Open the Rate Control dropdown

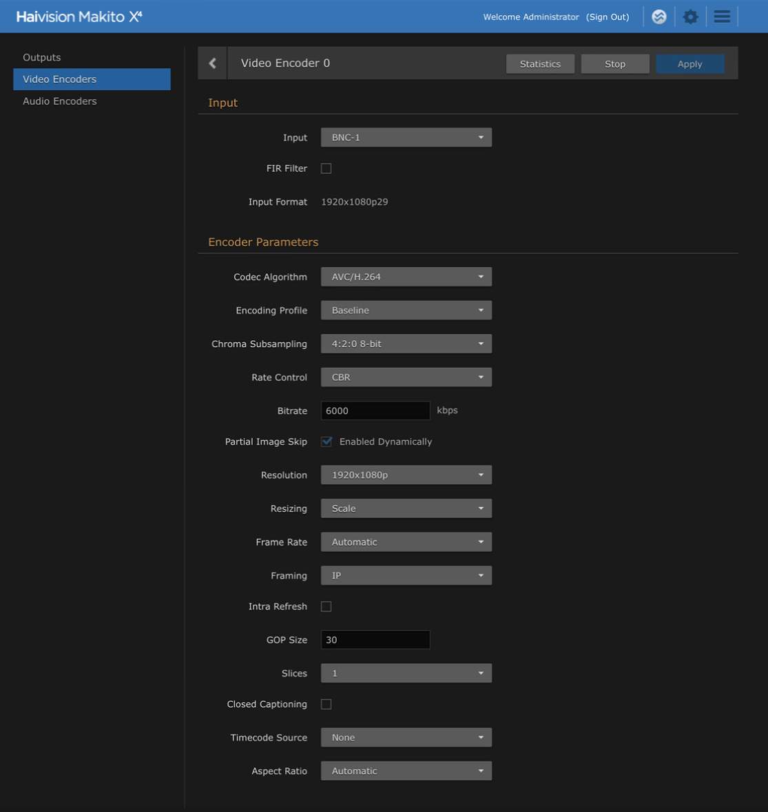(406, 377)
